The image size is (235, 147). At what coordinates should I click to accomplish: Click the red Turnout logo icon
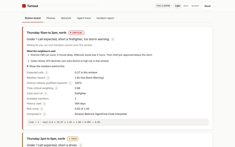pos(24,6)
